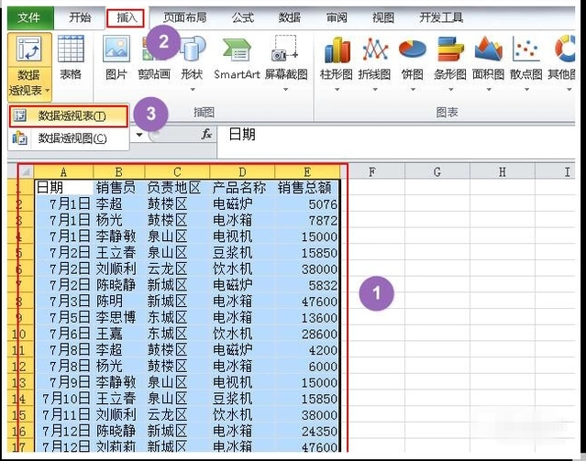The width and height of the screenshot is (586, 461).
Task: Insert SmartArt graphic icon
Action: pyautogui.click(x=237, y=49)
